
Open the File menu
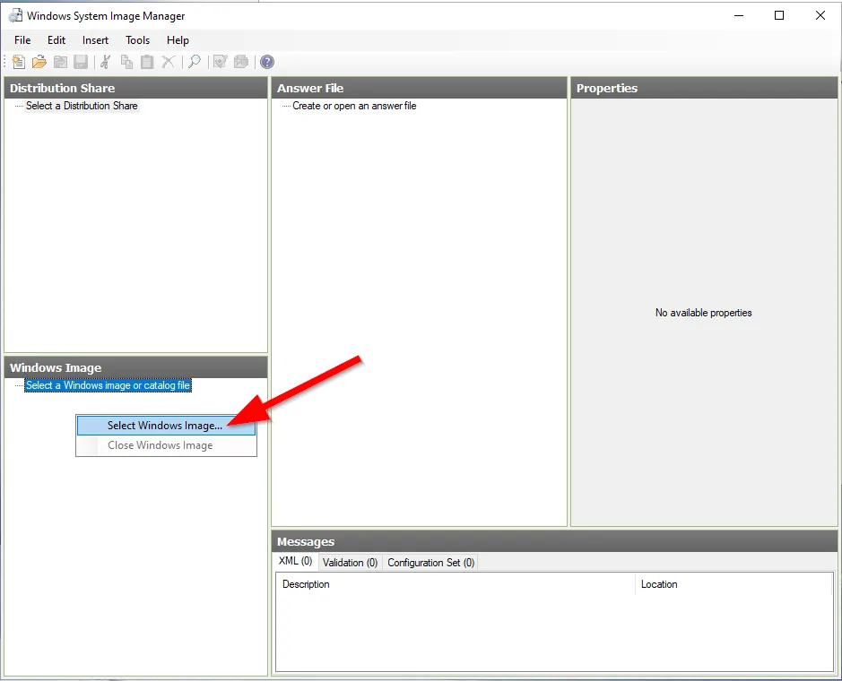22,40
